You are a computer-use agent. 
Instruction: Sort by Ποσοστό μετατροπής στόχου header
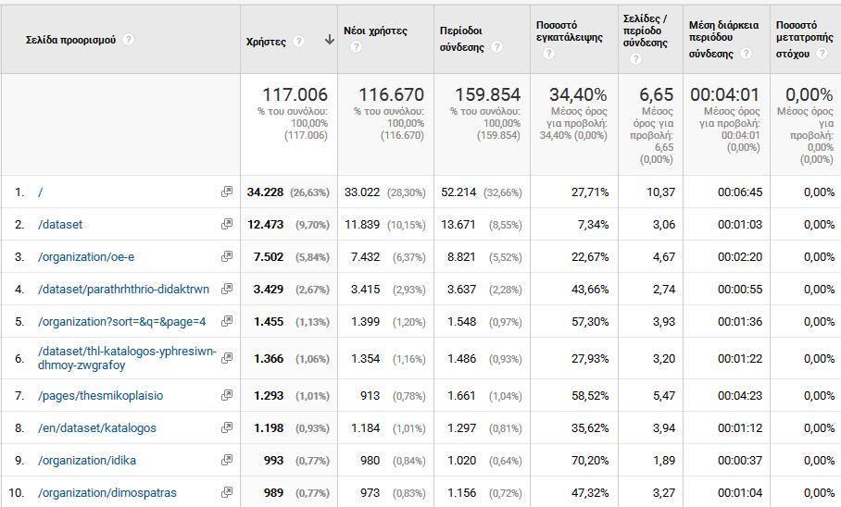click(805, 39)
